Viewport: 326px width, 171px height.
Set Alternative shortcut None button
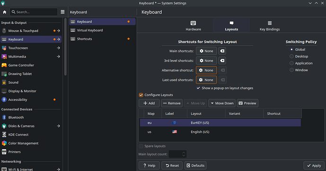click(206, 70)
